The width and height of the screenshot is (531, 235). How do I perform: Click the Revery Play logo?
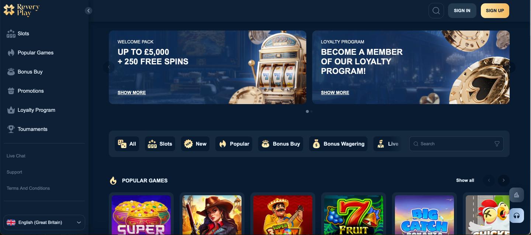21,10
